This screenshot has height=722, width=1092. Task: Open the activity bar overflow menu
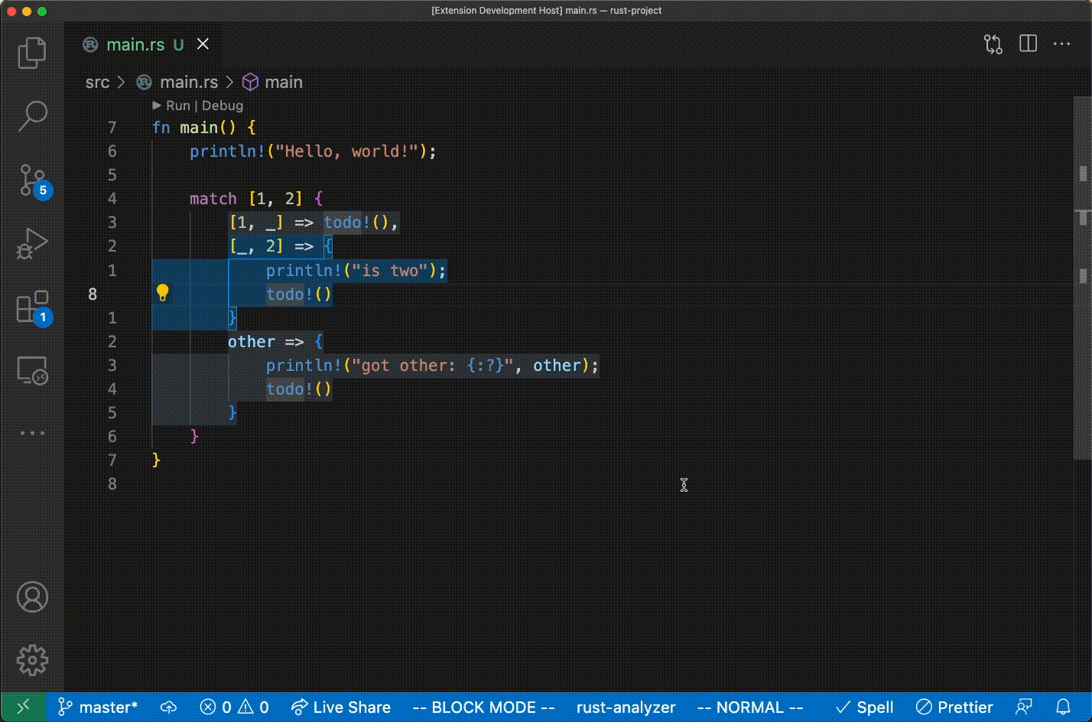(x=32, y=433)
